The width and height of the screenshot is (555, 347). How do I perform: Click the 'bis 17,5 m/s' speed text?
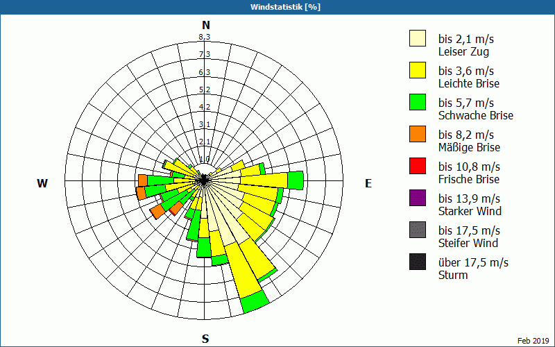pyautogui.click(x=469, y=230)
